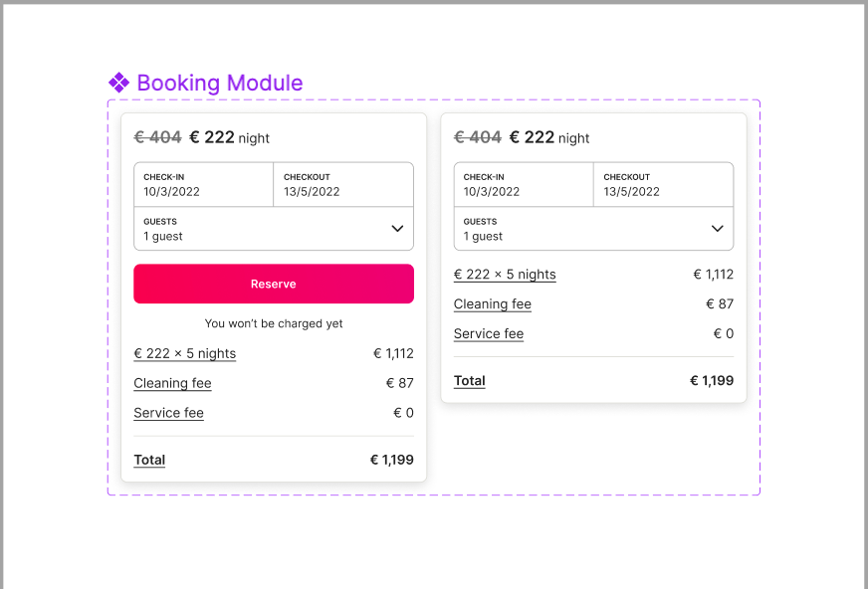The width and height of the screenshot is (868, 589).
Task: Open the Cleaning fee link in right card
Action: (493, 304)
